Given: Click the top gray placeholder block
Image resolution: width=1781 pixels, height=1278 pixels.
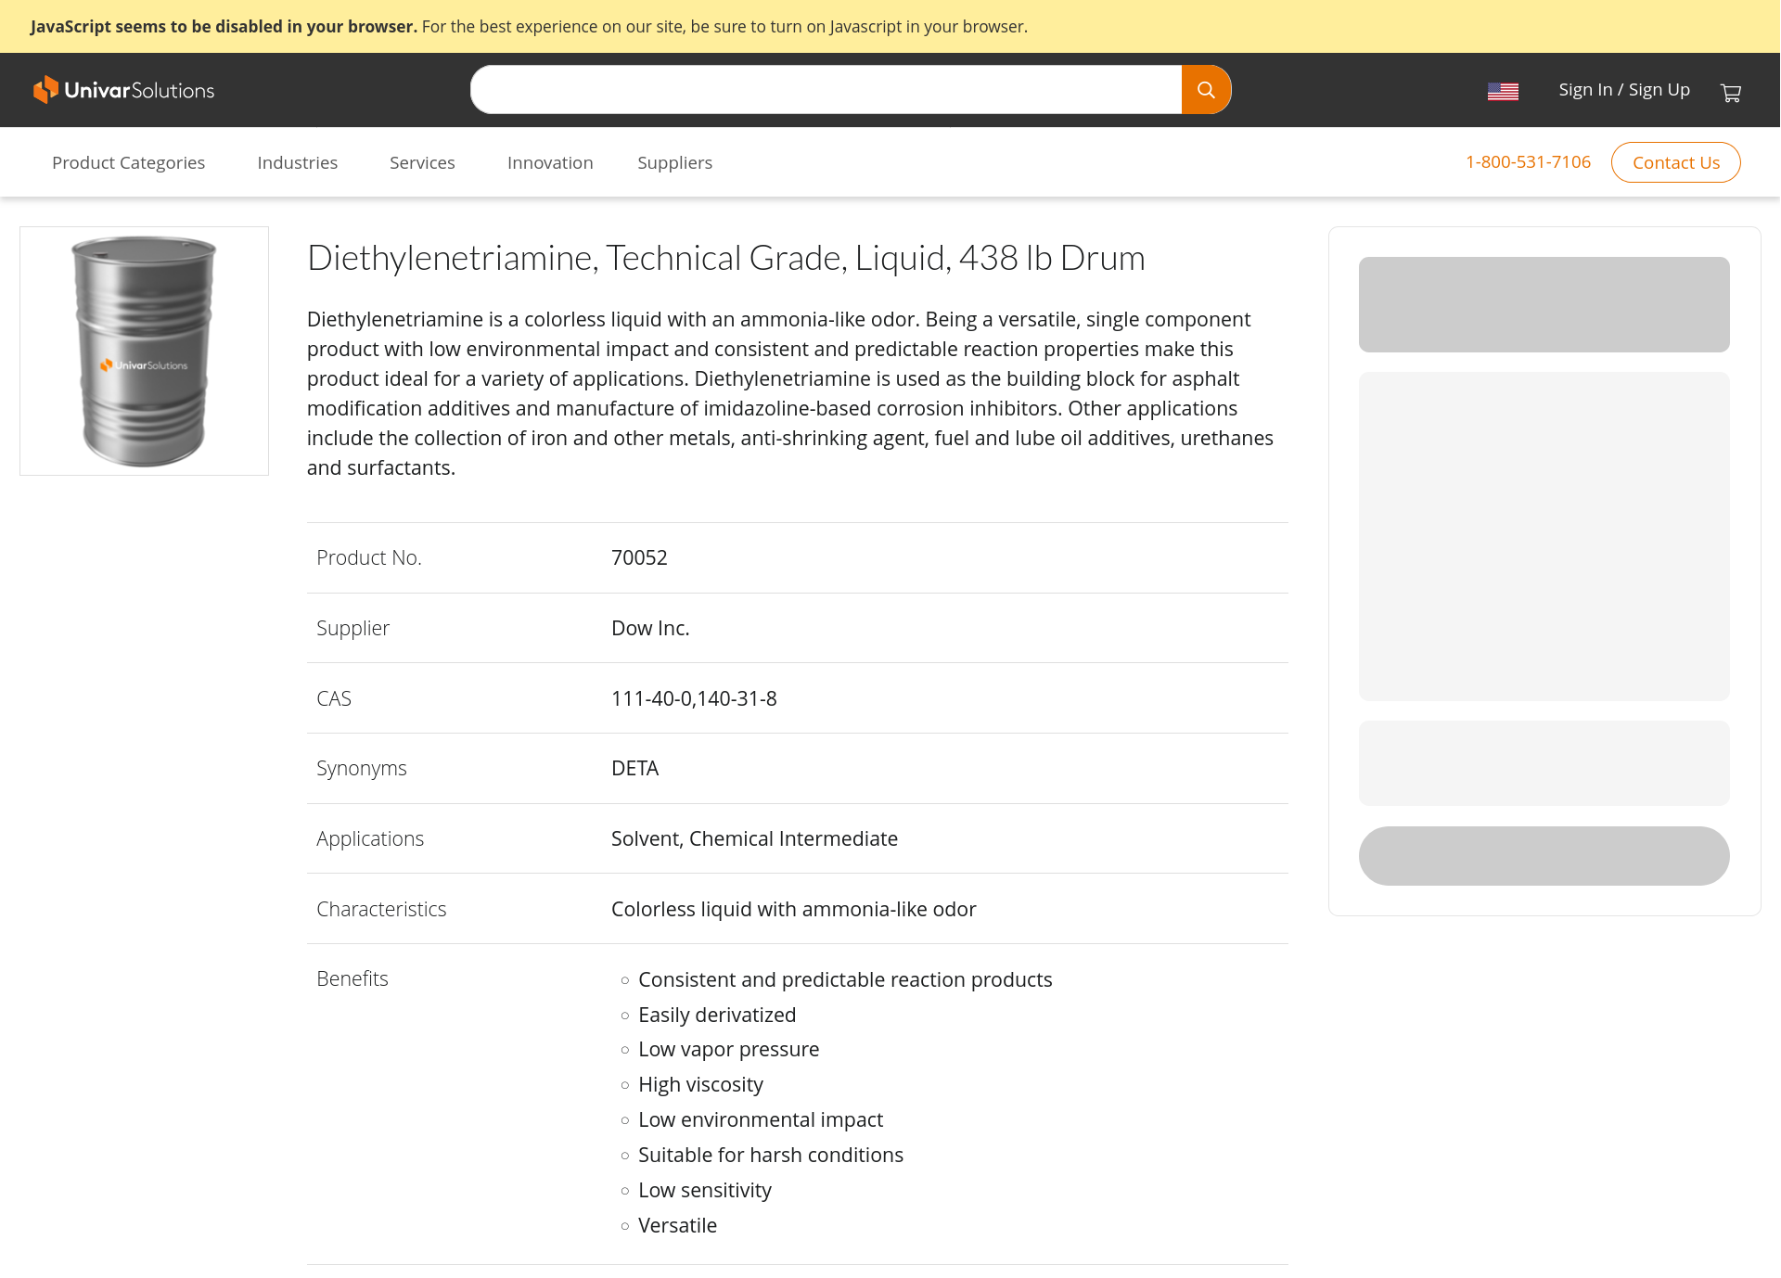Looking at the screenshot, I should coord(1544,304).
